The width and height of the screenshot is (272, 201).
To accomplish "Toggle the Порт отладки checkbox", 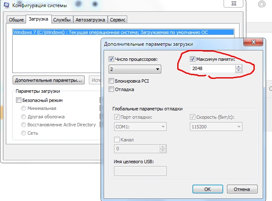I will [117, 117].
